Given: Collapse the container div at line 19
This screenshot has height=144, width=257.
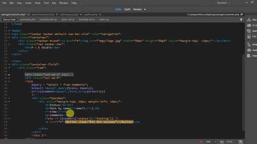Looking at the screenshot, I should click(x=9, y=38).
